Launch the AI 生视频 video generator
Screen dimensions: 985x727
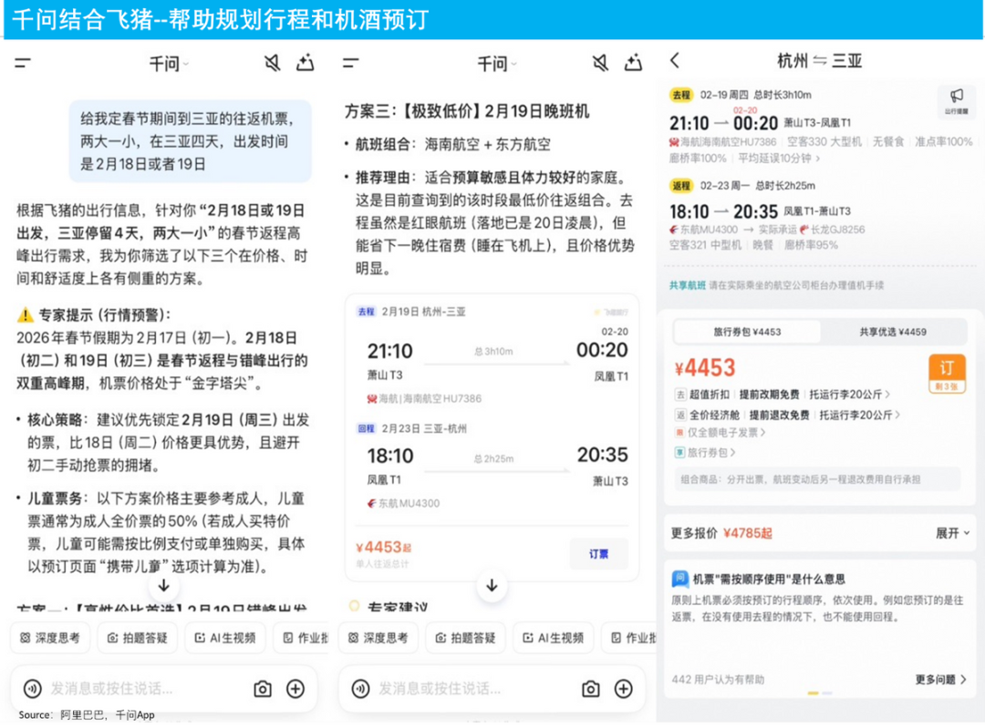(224, 639)
